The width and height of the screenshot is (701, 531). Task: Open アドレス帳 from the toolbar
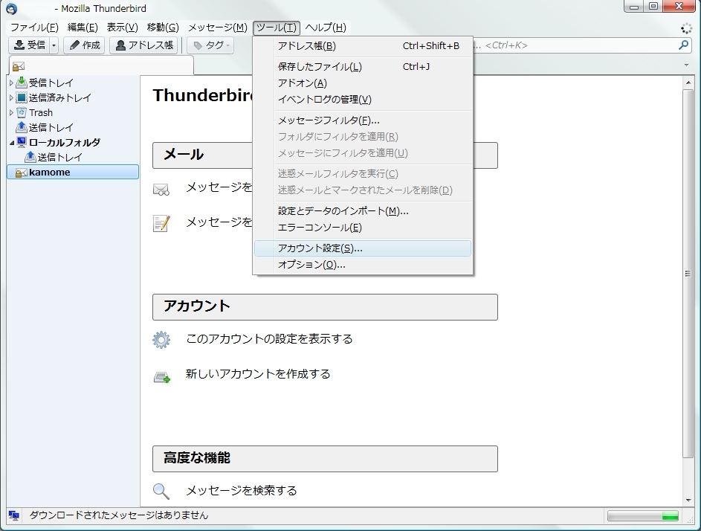coord(143,45)
